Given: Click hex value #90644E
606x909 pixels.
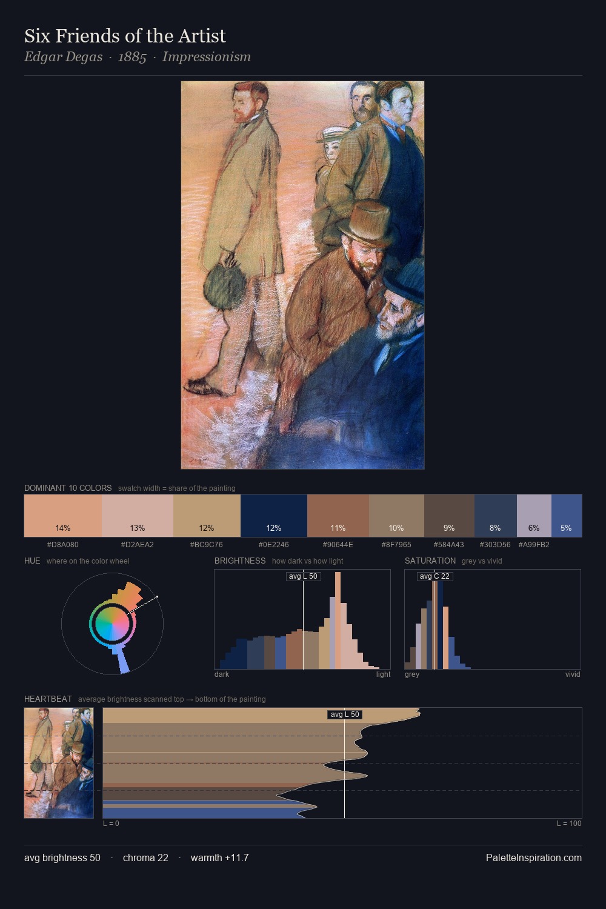Looking at the screenshot, I should 338,545.
